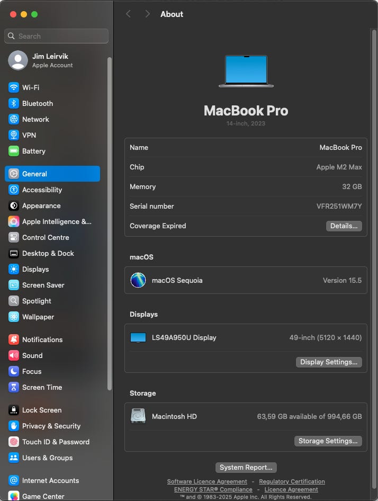Click the 49-inch (5120 × 1440) text
The width and height of the screenshot is (378, 501).
[x=325, y=338]
